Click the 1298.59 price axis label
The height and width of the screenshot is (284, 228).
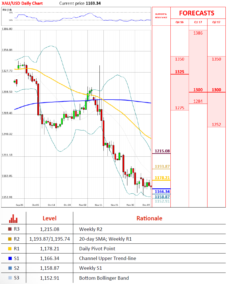point(7,92)
